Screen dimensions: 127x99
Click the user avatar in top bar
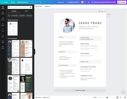[x=82, y=2]
